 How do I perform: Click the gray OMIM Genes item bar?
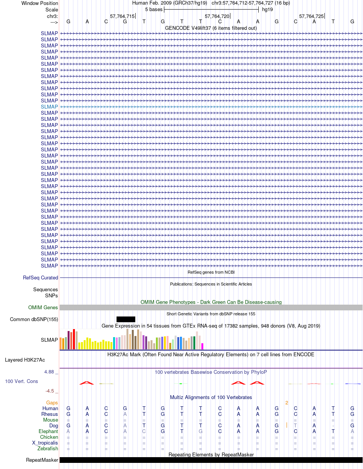(x=211, y=307)
